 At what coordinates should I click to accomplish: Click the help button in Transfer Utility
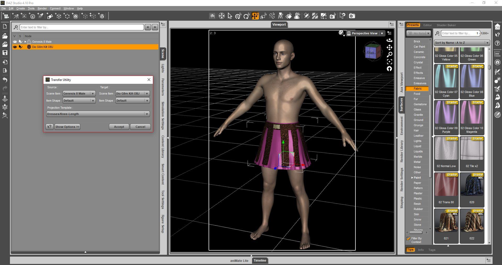click(49, 127)
